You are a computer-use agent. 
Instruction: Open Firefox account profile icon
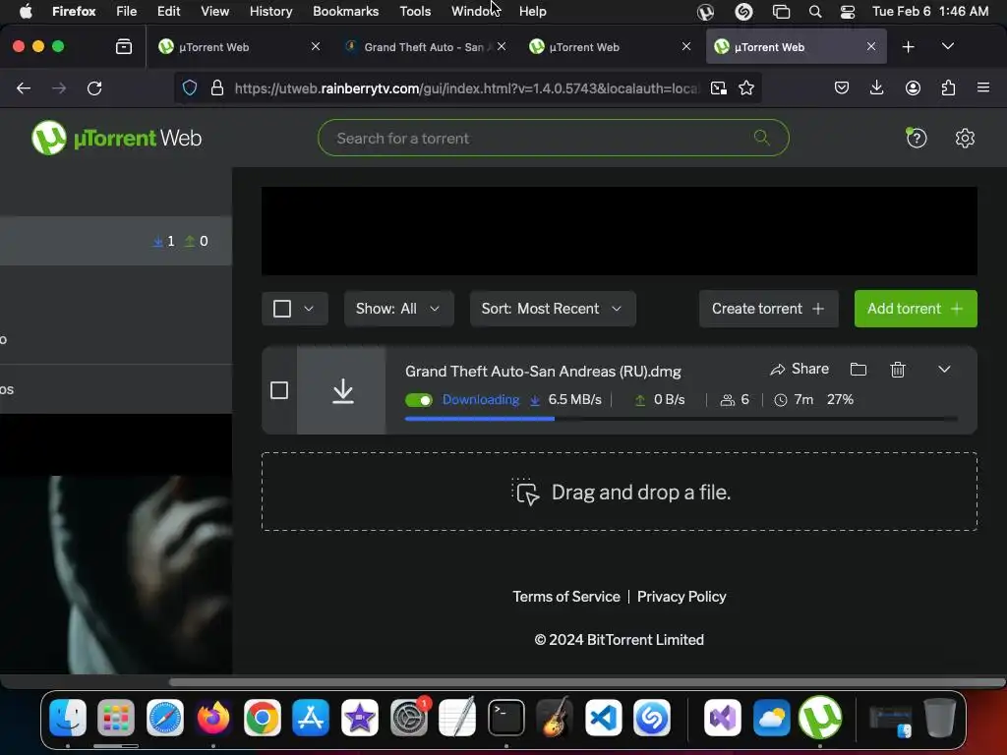point(913,87)
